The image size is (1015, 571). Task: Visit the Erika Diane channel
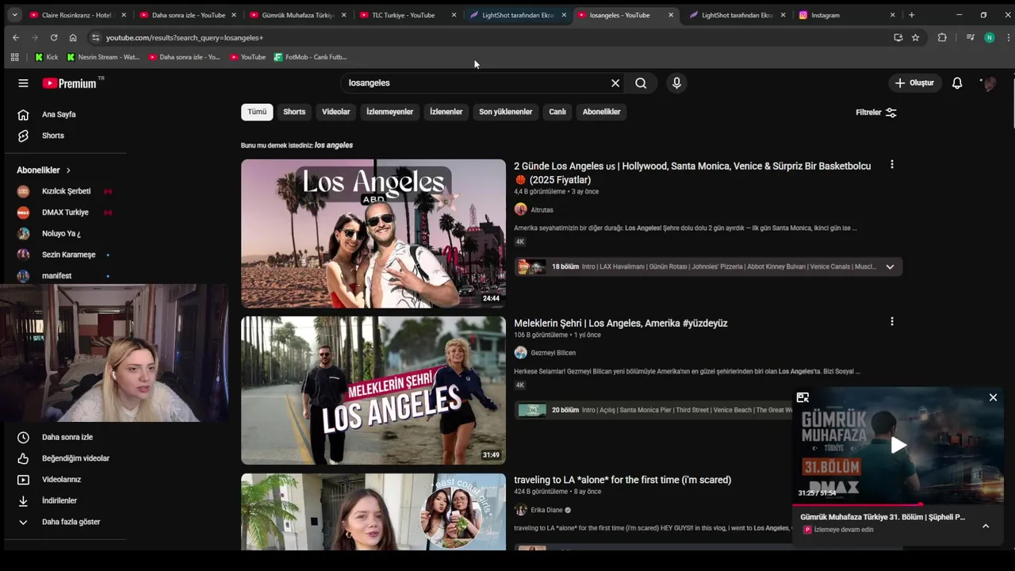point(546,510)
